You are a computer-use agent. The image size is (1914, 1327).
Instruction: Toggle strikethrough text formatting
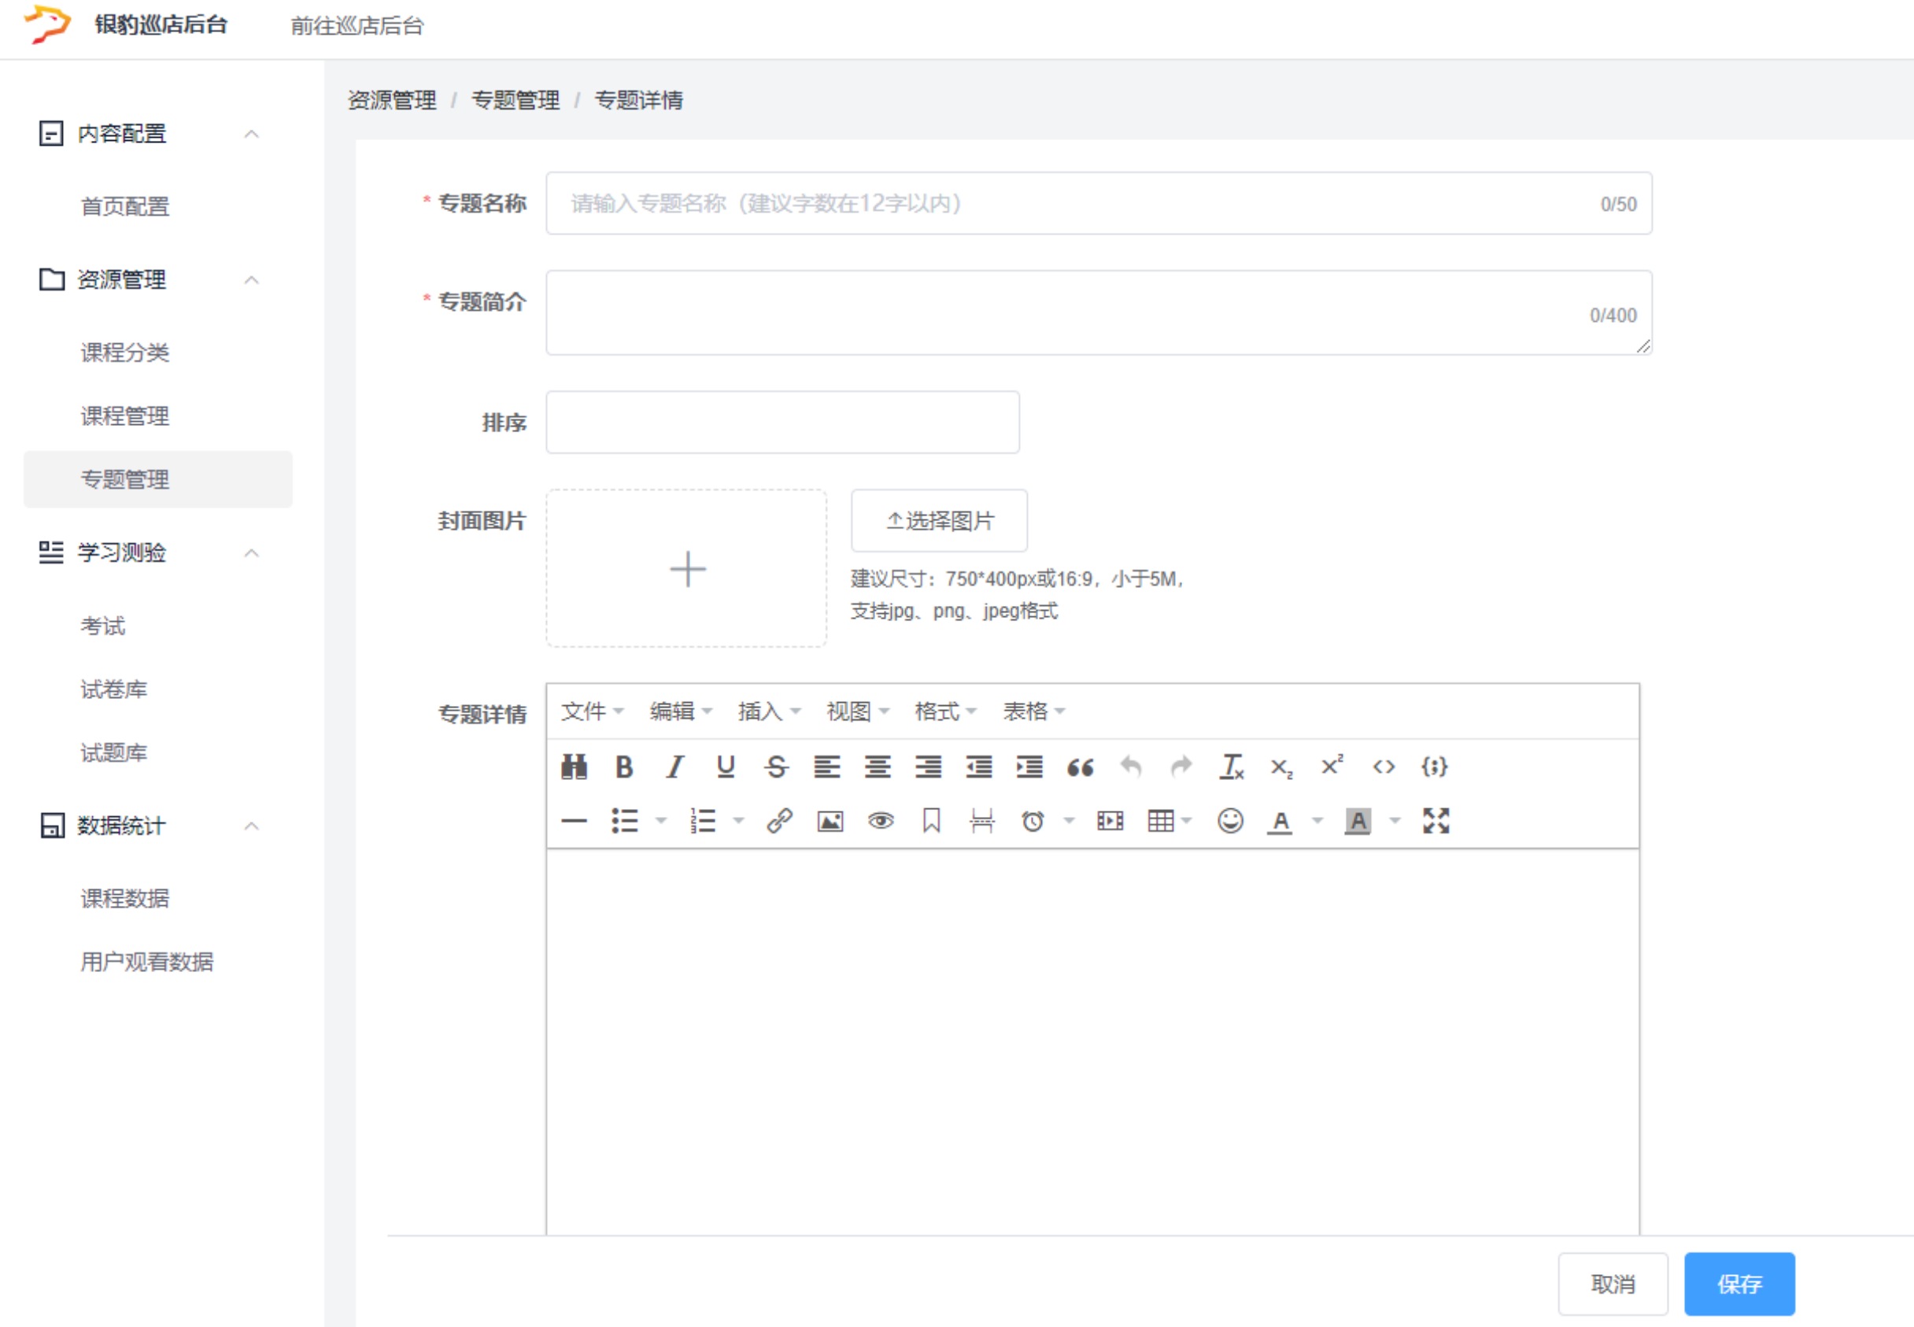(x=776, y=767)
